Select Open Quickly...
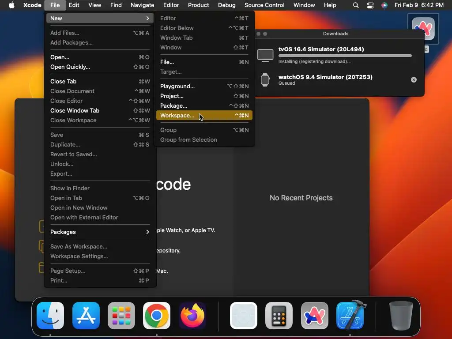 point(100,67)
